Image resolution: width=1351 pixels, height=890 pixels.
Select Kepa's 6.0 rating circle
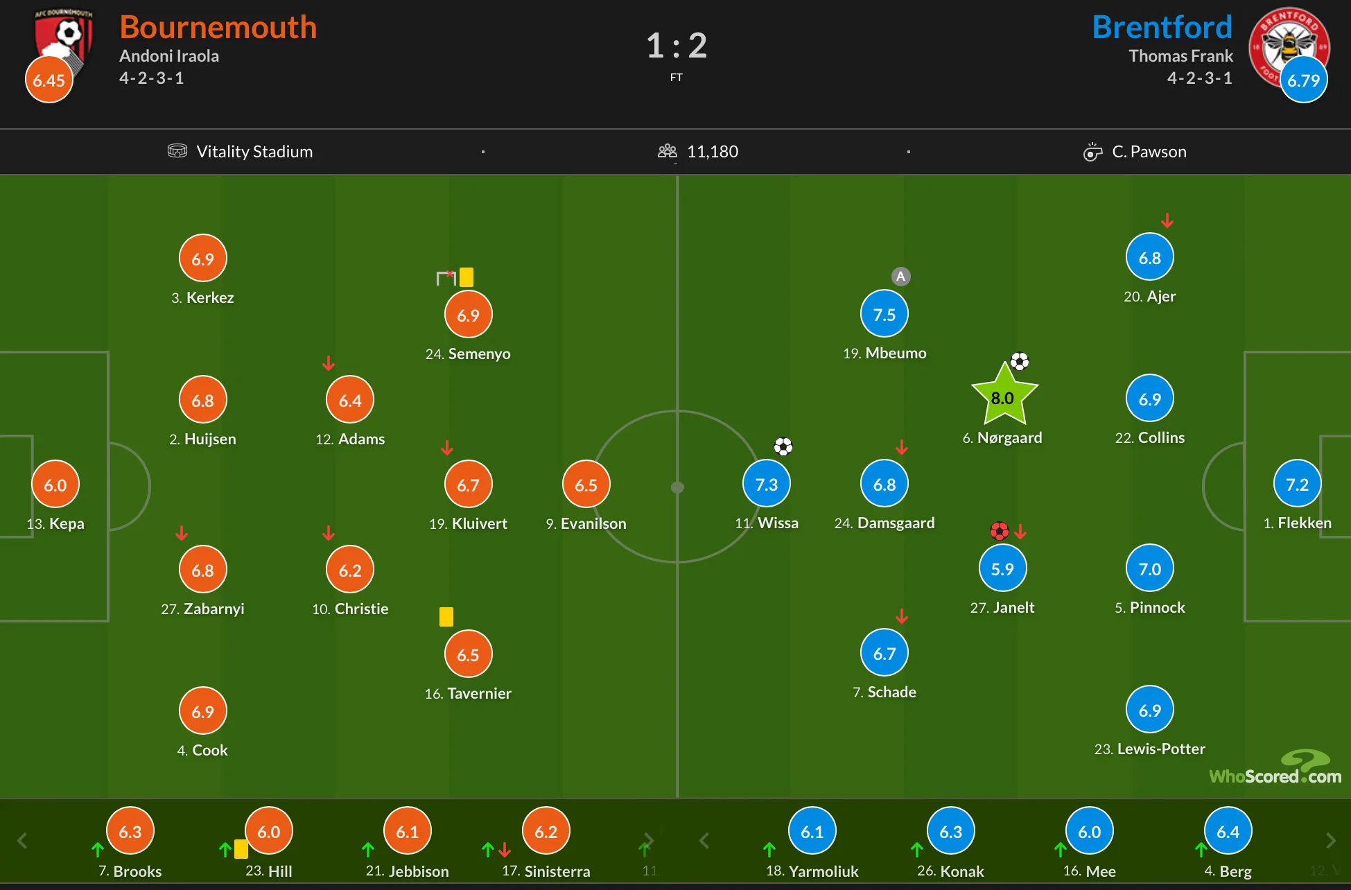coord(55,485)
